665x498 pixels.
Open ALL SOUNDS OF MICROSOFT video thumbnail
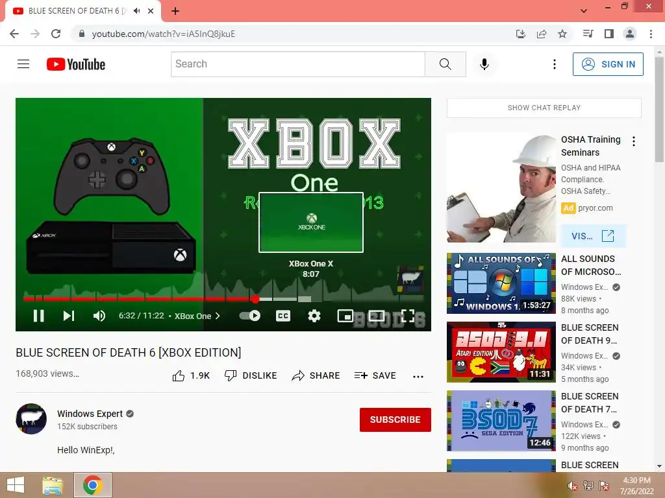tap(501, 283)
